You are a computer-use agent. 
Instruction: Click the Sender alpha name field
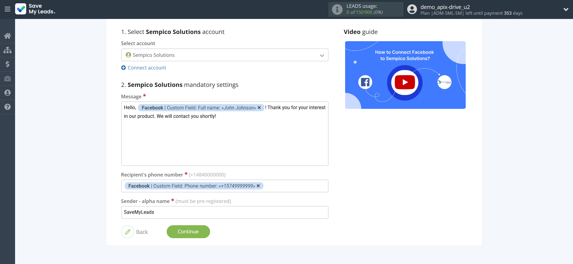point(225,212)
